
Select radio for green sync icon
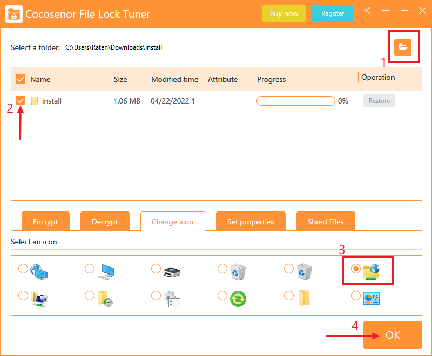pyautogui.click(x=222, y=296)
